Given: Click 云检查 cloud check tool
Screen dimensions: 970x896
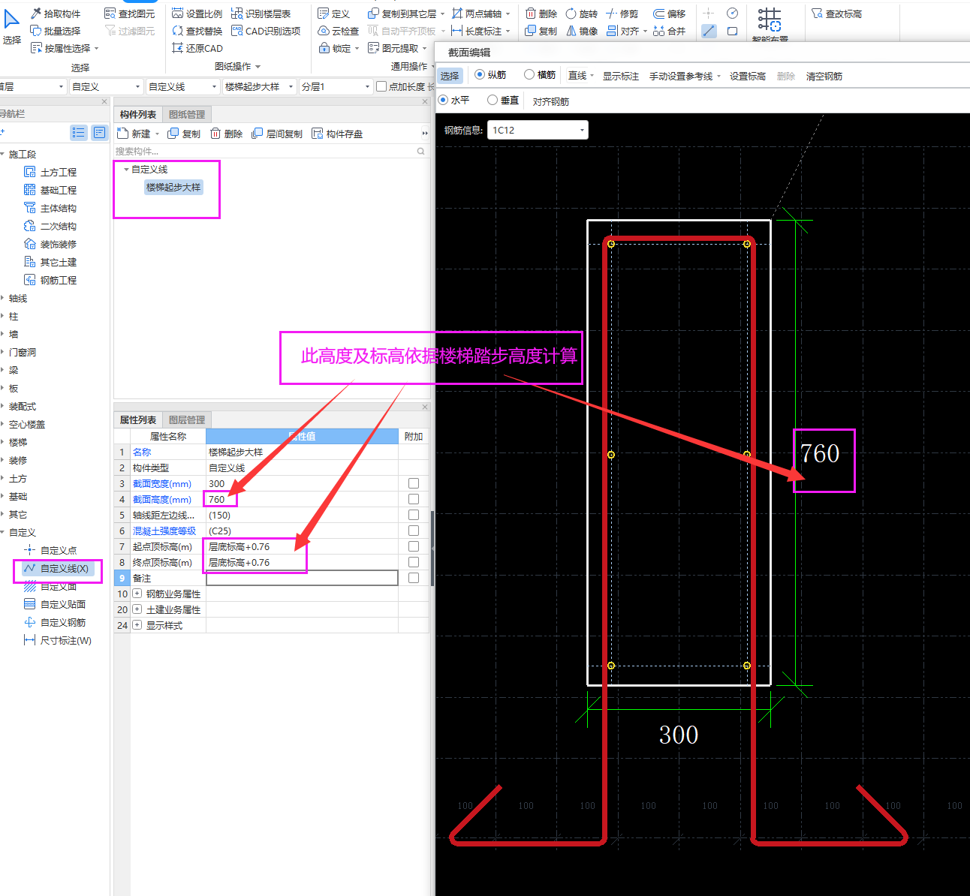Looking at the screenshot, I should tap(339, 31).
